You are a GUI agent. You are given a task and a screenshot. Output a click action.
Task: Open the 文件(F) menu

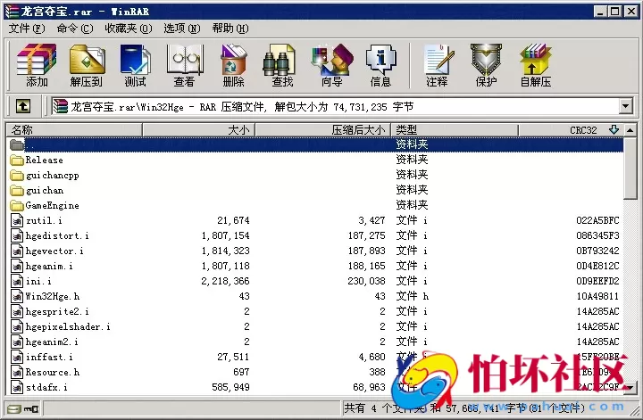click(27, 29)
